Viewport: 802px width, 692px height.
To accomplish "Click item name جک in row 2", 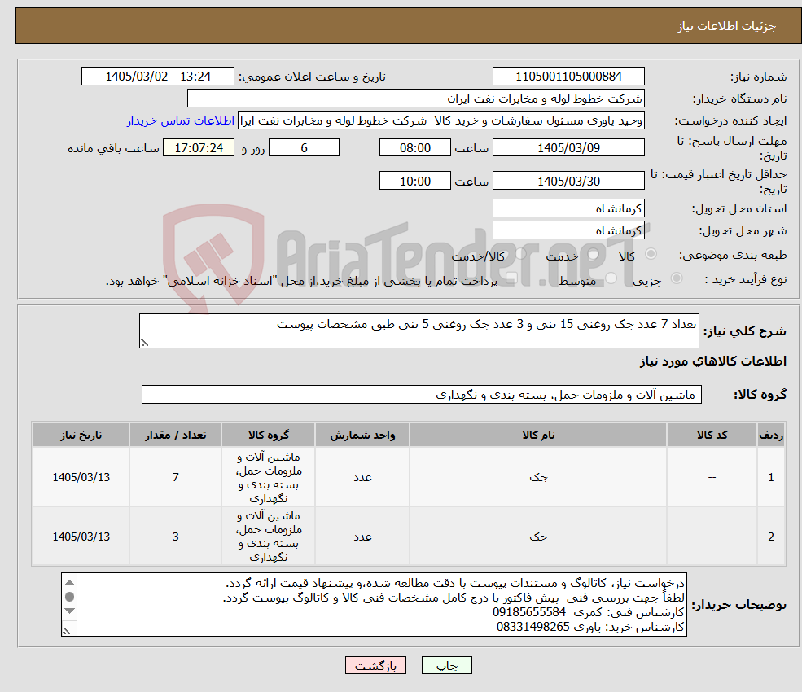I will [538, 536].
